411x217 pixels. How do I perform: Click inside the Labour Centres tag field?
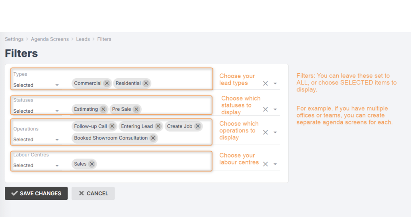click(153, 164)
